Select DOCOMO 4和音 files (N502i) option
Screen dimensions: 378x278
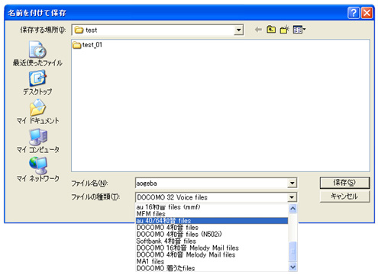[212, 234]
